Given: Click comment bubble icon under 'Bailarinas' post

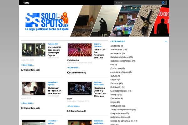Looking at the screenshot, I should click(22, 108).
